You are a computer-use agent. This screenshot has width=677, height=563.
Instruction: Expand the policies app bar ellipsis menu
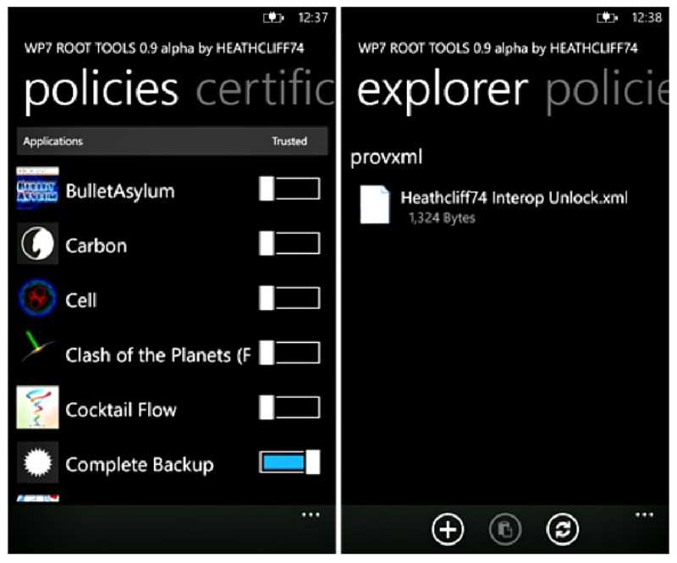311,515
